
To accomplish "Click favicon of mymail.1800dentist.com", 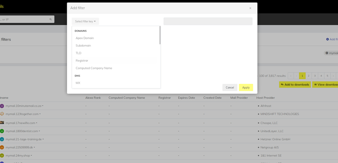I will pos(2,131).
